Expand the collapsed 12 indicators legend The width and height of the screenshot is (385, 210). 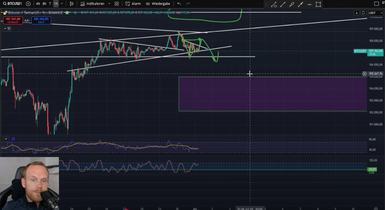tap(7, 28)
